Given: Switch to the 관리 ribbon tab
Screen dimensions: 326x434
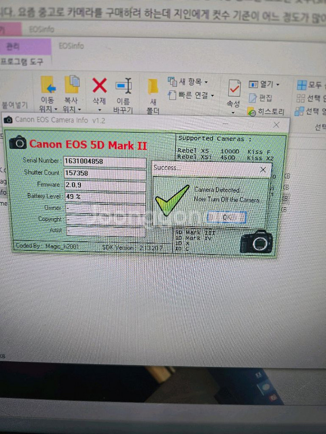Looking at the screenshot, I should pyautogui.click(x=16, y=46).
